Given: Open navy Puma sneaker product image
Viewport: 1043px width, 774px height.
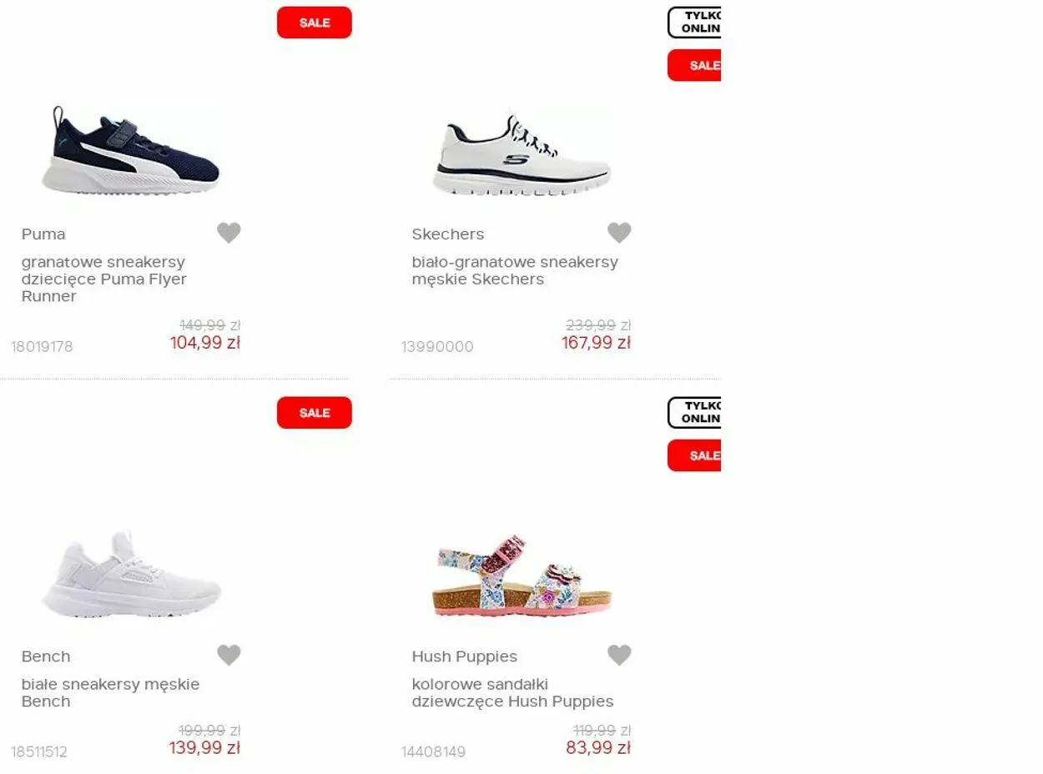Looking at the screenshot, I should 131,150.
